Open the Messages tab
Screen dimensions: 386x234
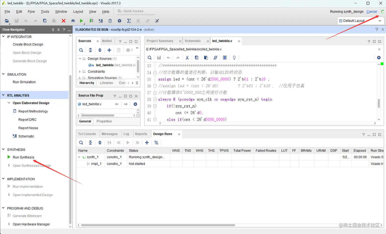110,134
